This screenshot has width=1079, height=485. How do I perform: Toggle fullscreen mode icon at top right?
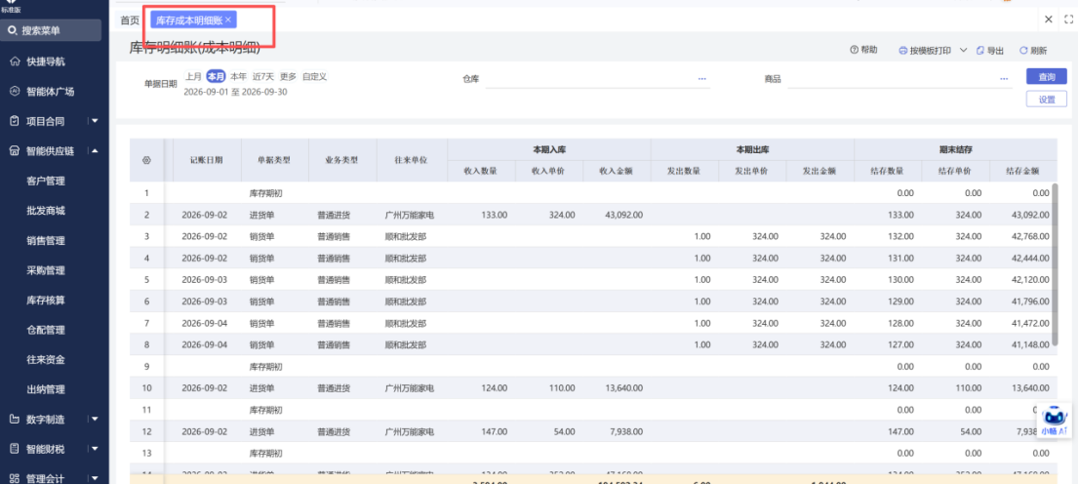(x=1068, y=20)
